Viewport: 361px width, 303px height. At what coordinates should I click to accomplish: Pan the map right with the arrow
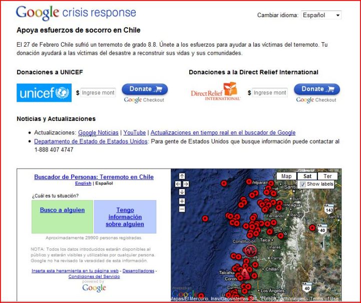coord(186,184)
